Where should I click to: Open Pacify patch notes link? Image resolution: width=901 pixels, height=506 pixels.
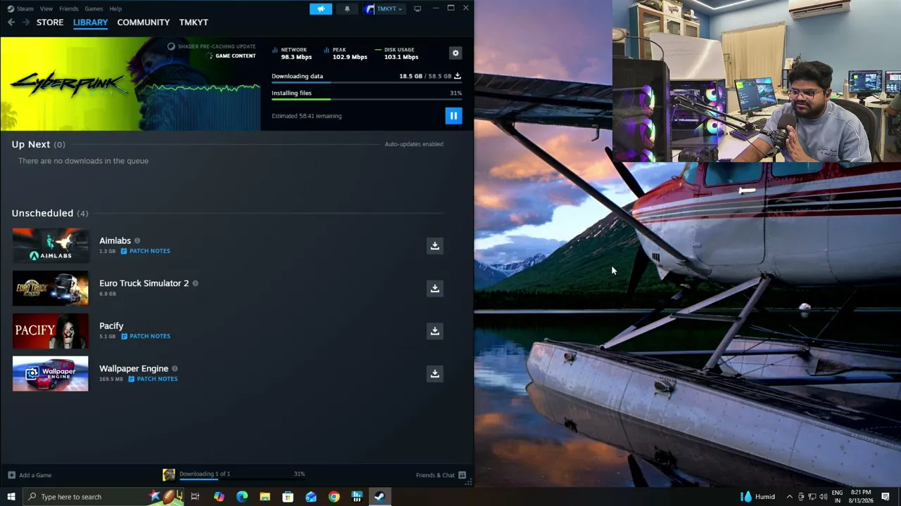(145, 336)
